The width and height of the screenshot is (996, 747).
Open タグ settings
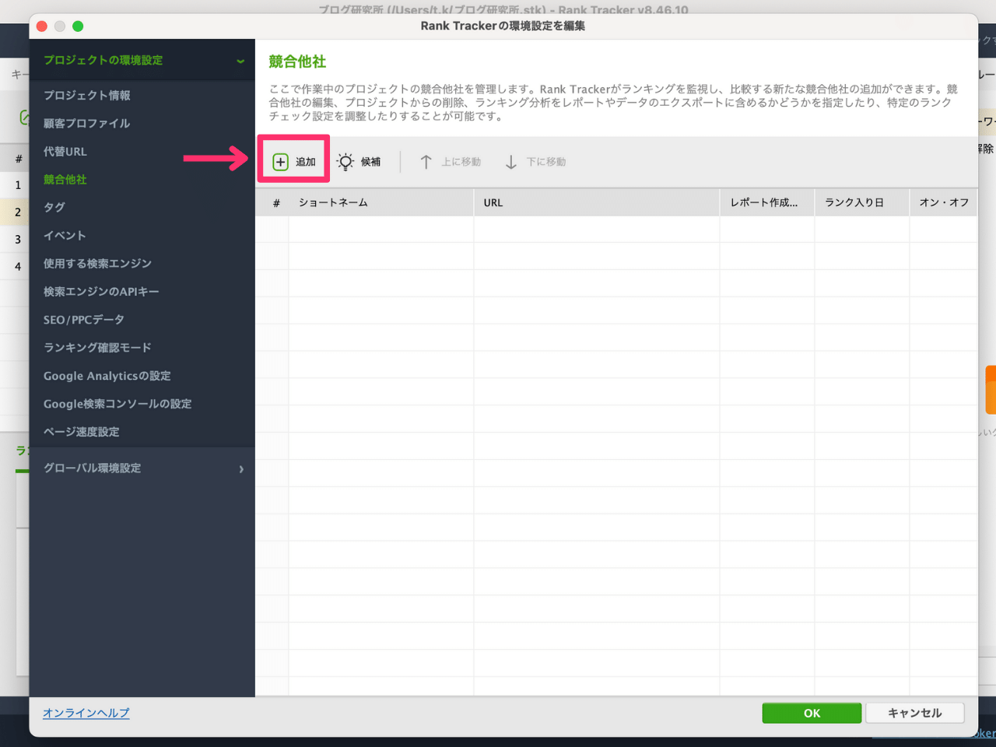pos(54,207)
